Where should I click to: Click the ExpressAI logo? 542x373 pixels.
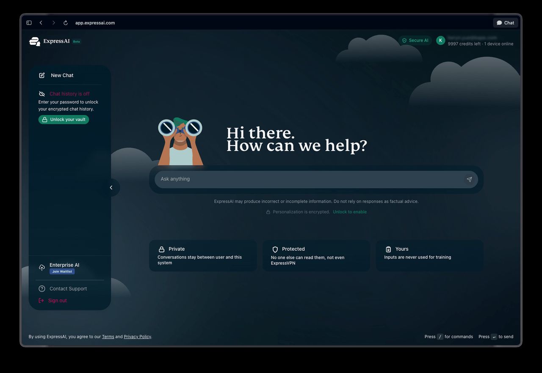(x=50, y=41)
